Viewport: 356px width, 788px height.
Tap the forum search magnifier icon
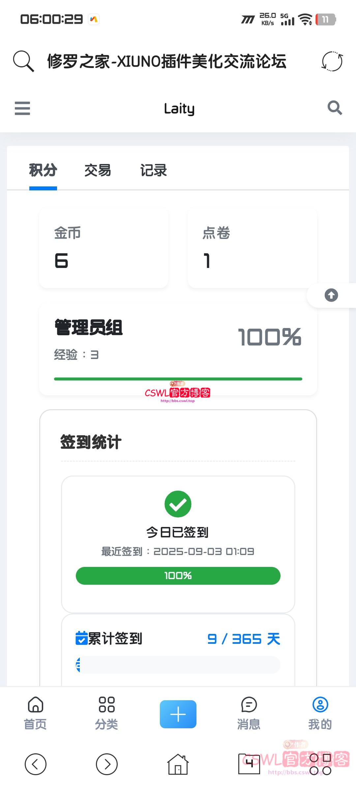[335, 108]
